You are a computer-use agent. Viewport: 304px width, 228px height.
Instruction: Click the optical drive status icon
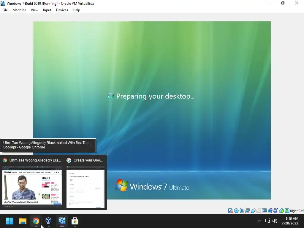(x=236, y=211)
